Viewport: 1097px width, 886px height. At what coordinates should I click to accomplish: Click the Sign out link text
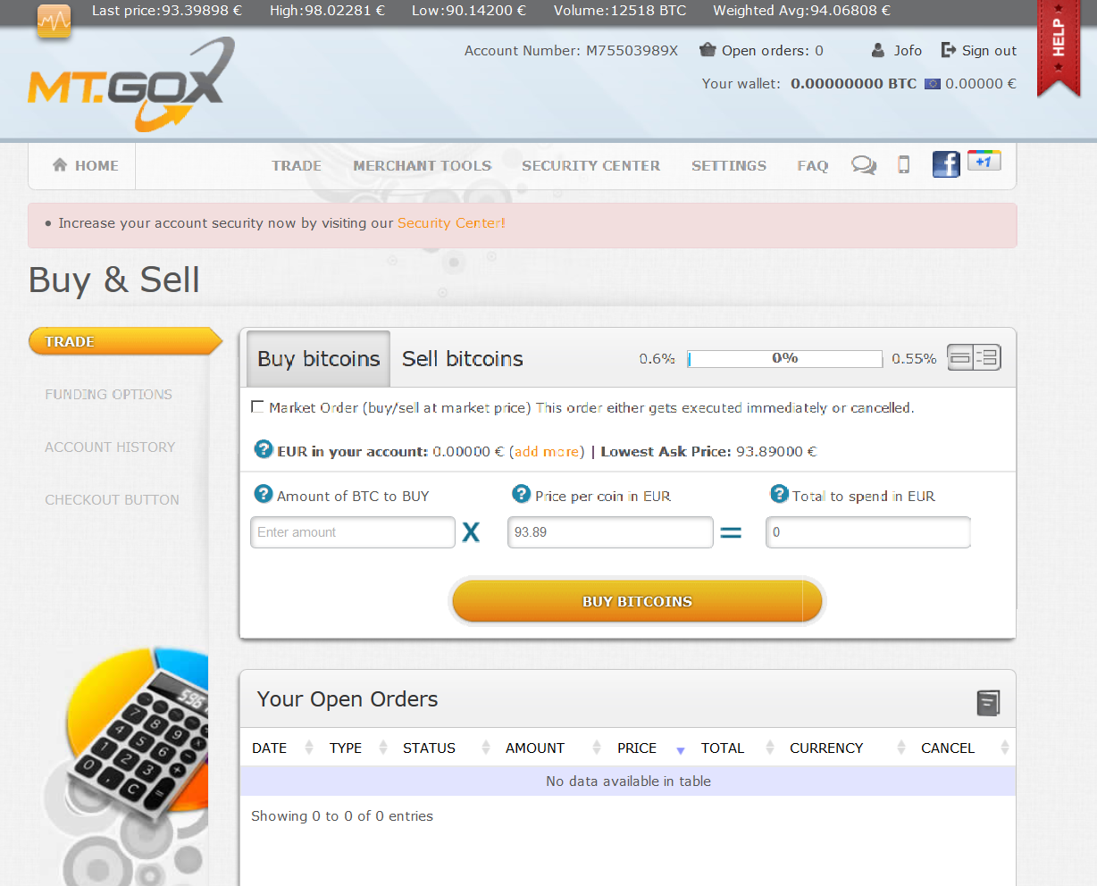click(989, 51)
